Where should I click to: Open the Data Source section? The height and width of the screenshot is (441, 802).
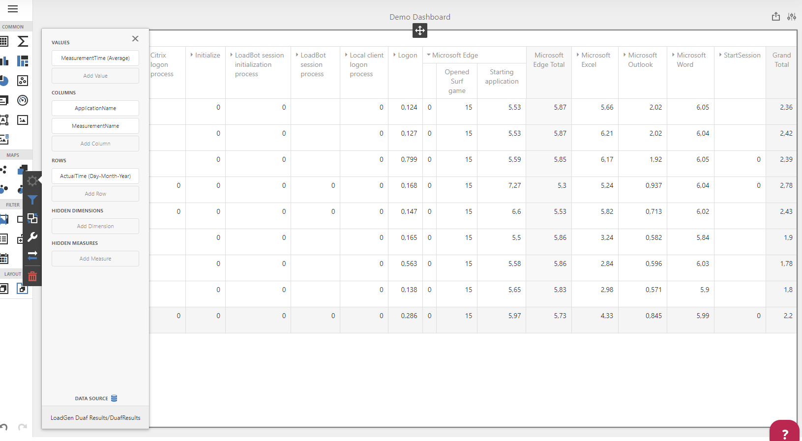pyautogui.click(x=95, y=398)
